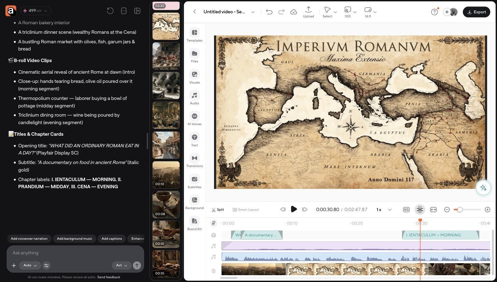
Task: Open the Auto model dropdown
Action: tap(30, 265)
